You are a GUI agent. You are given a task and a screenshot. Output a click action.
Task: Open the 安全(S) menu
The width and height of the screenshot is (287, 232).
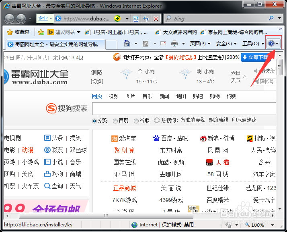click(226, 44)
